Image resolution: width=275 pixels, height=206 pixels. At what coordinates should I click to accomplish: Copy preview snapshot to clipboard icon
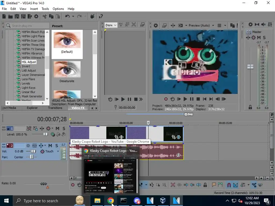[232, 25]
